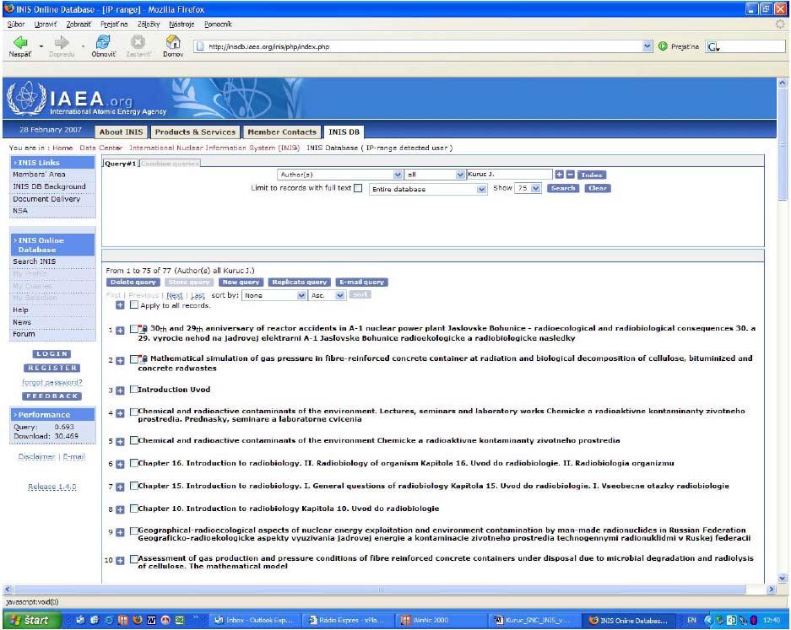791x630 pixels.
Task: Switch to Products & Services tab
Action: coord(195,132)
